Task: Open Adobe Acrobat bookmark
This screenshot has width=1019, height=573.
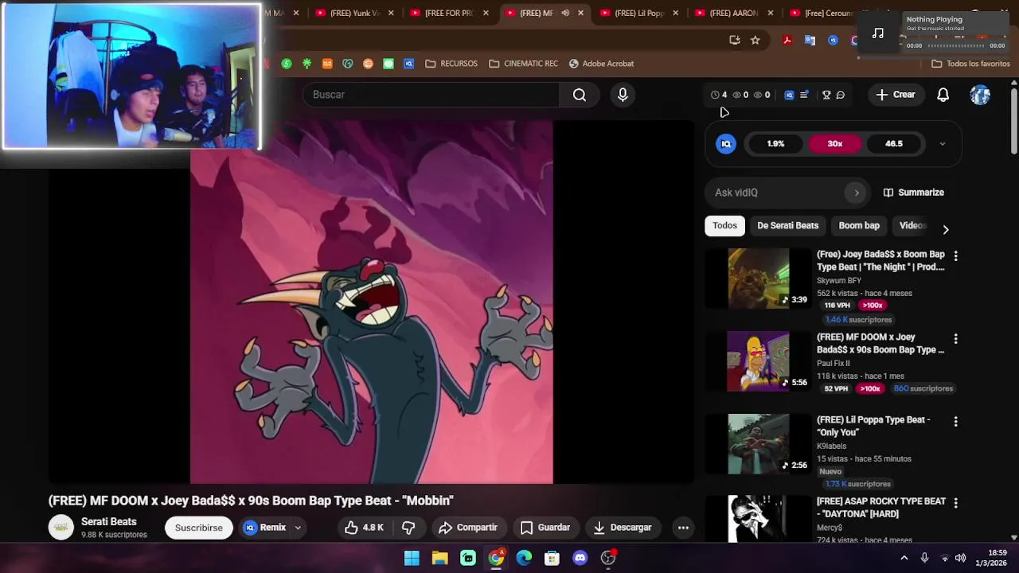Action: 601,64
